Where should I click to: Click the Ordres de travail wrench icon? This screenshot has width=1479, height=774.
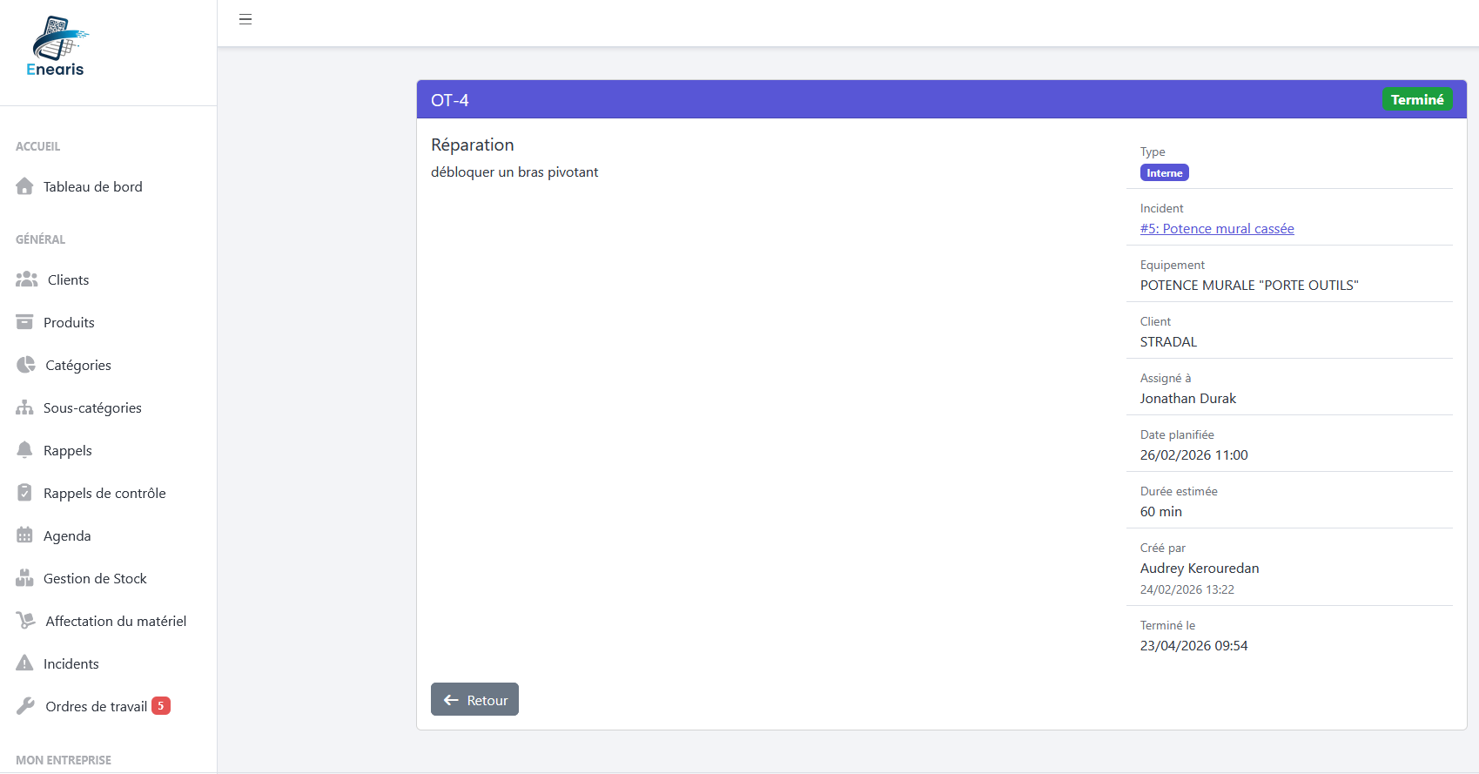click(26, 706)
